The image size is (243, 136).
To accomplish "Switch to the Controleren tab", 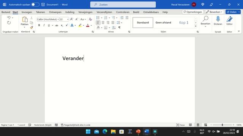I will coord(123,12).
